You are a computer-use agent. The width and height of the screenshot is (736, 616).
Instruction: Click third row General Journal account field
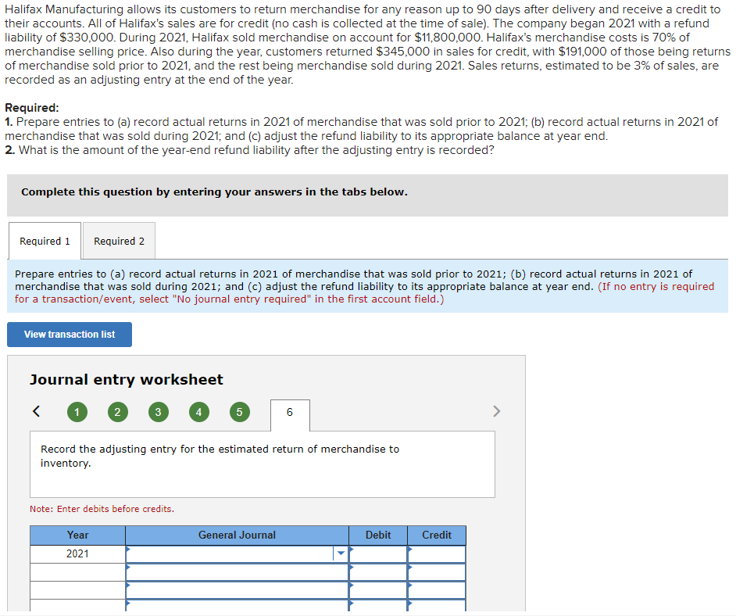coord(237,589)
